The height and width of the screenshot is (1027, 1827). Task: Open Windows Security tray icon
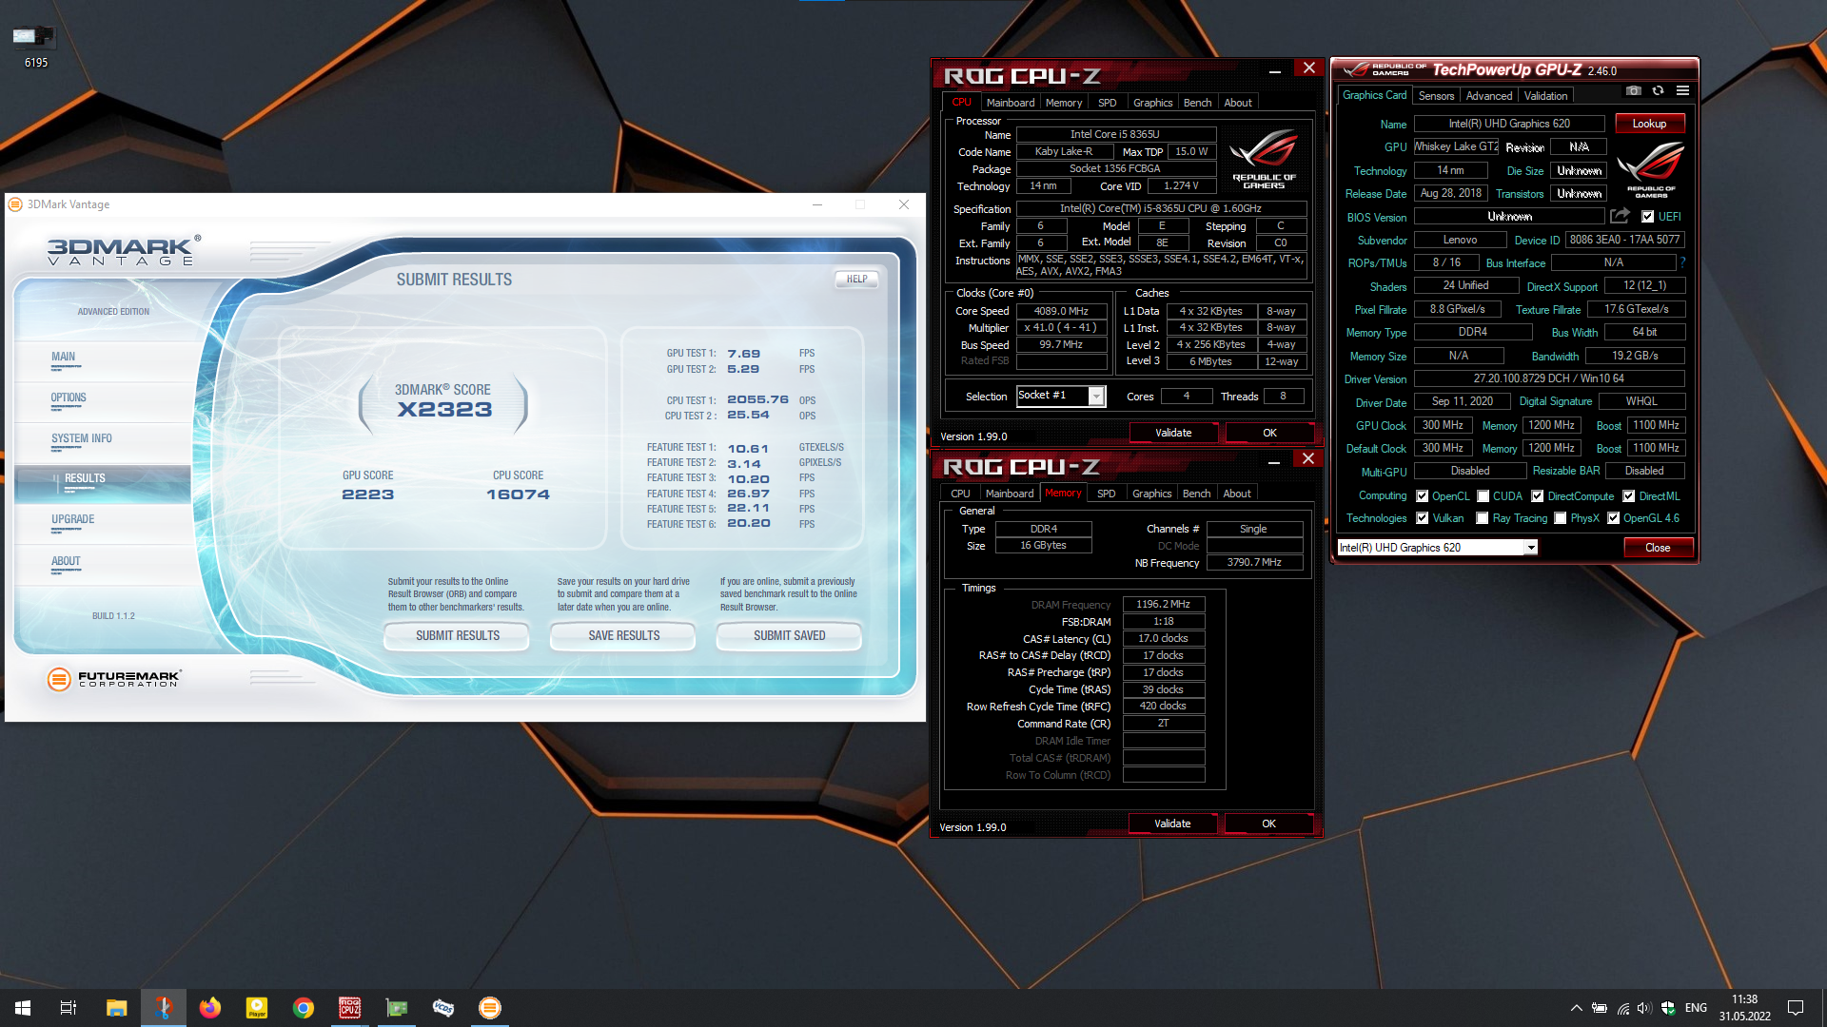pos(1668,1008)
